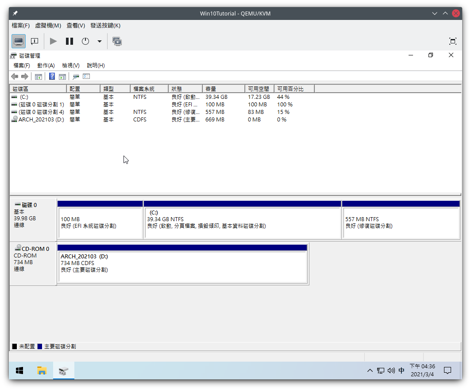
Task: Select the (C:) 39.34 GB NTFS partition block
Action: tap(243, 220)
